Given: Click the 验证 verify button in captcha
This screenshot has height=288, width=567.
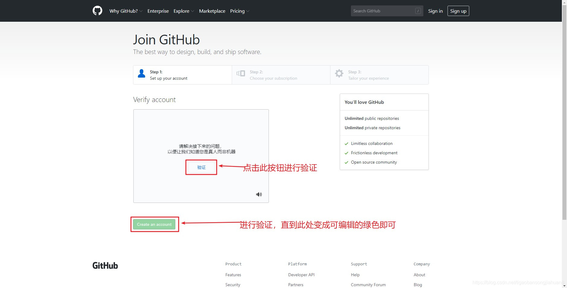Looking at the screenshot, I should pyautogui.click(x=201, y=167).
